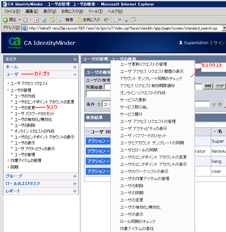The width and height of the screenshot is (226, 232).
Task: Expand the レポート category
Action: (75, 191)
